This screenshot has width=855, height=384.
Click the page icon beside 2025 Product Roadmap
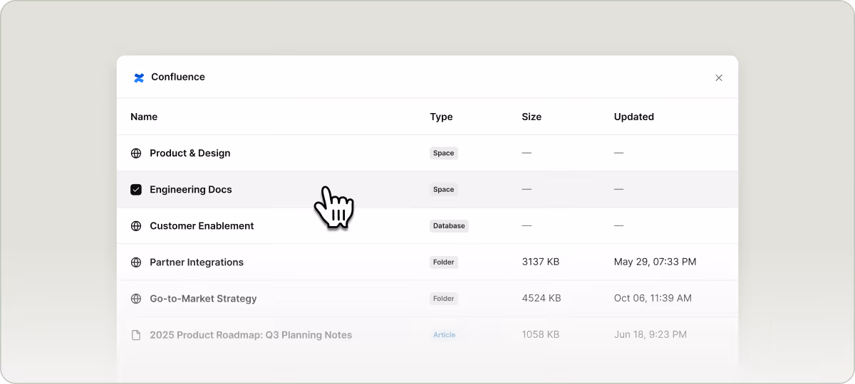click(136, 335)
